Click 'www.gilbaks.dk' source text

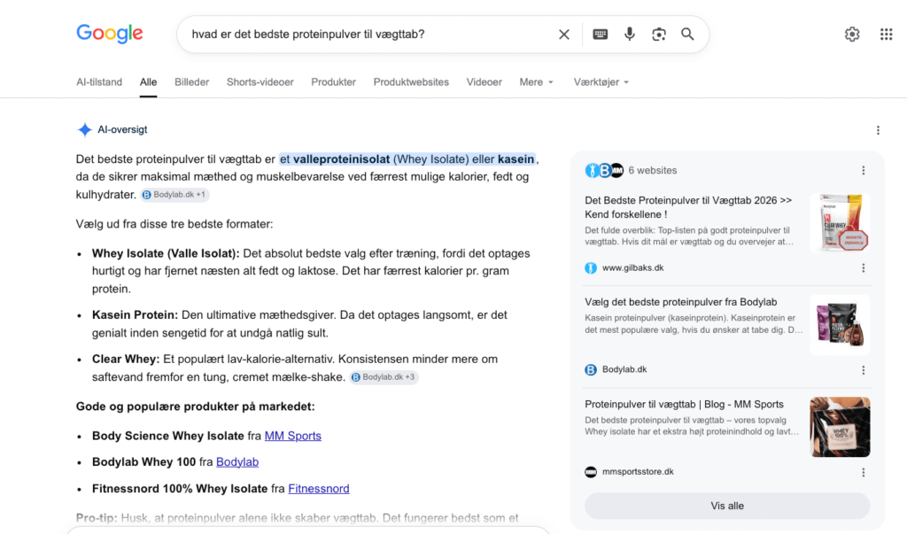coord(632,267)
